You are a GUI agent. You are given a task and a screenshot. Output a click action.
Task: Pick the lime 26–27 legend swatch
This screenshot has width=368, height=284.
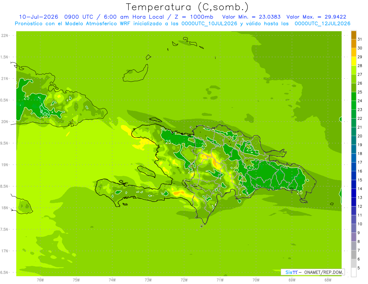coord(354,79)
